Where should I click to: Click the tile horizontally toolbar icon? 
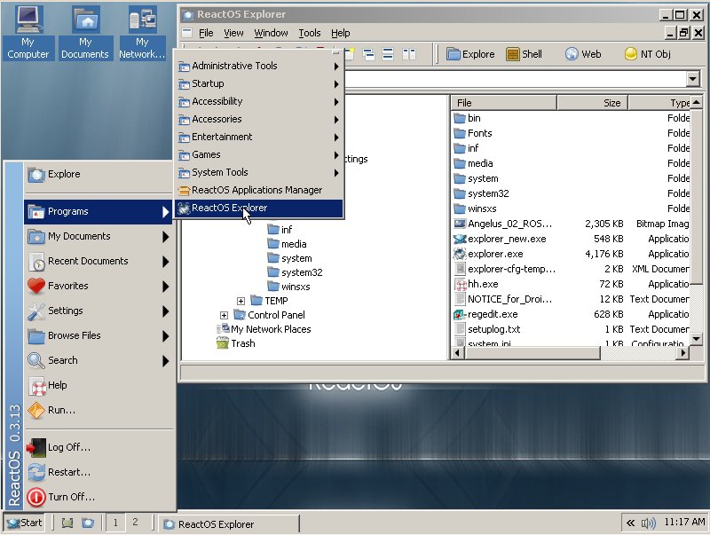(387, 53)
